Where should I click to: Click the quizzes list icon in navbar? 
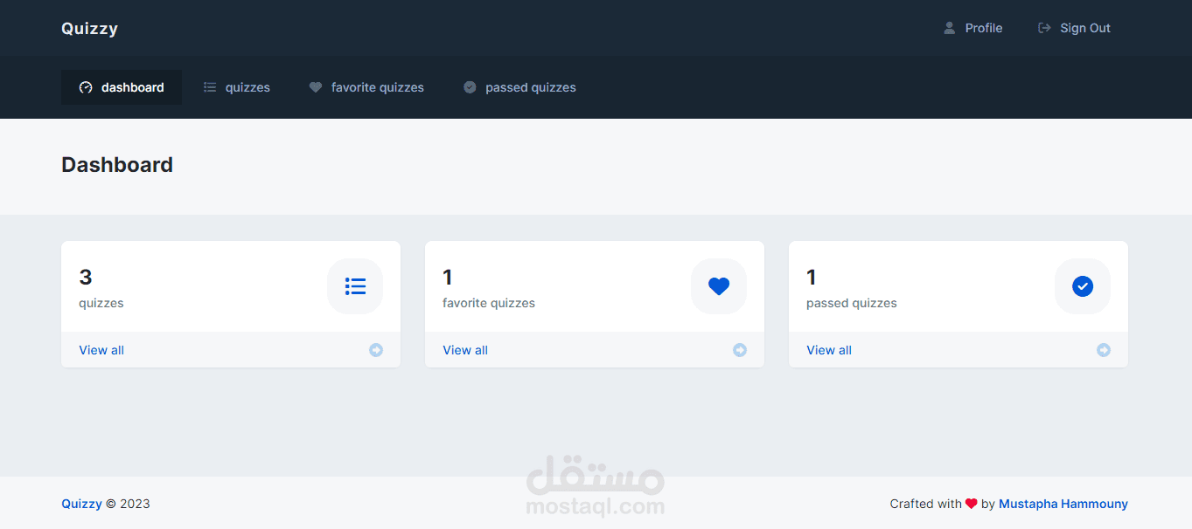pos(210,87)
